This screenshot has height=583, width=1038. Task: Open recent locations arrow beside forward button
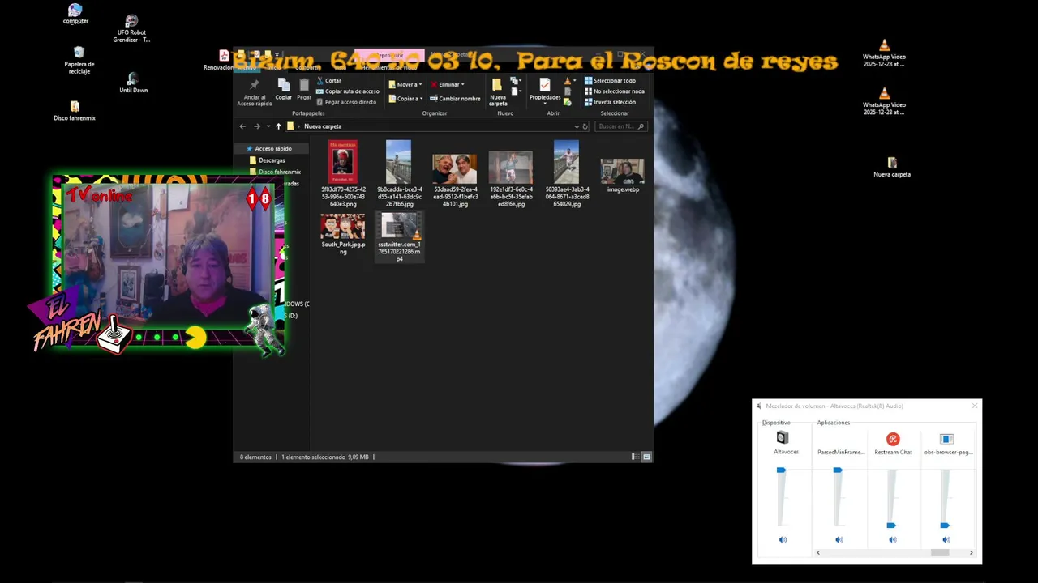268,126
